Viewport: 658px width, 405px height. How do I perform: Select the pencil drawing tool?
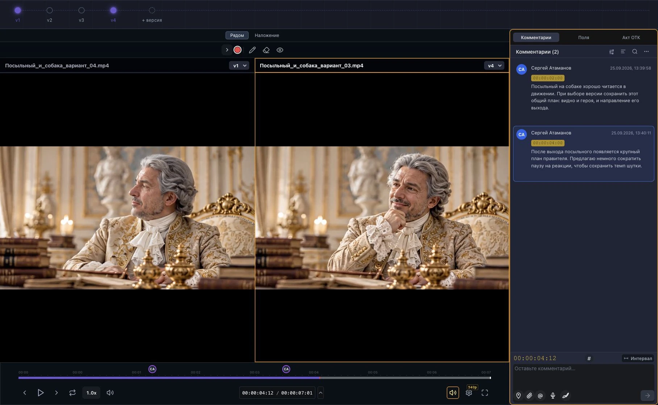(252, 50)
